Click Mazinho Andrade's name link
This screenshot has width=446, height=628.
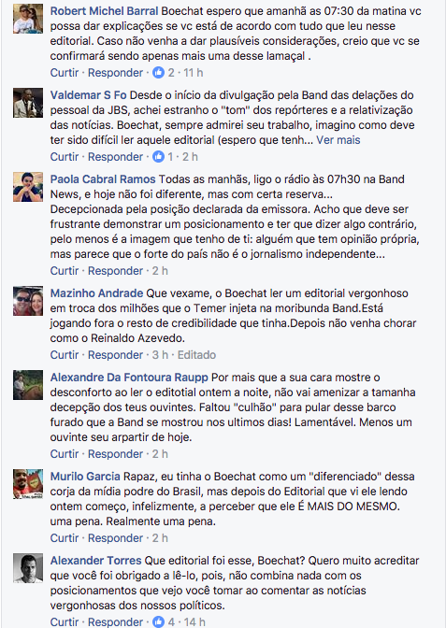pyautogui.click(x=96, y=293)
